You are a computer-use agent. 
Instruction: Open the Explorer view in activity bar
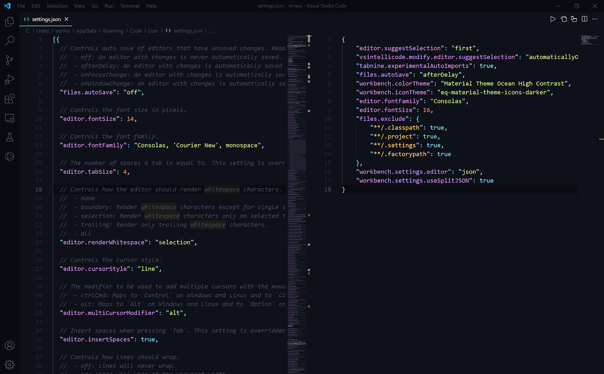point(9,22)
